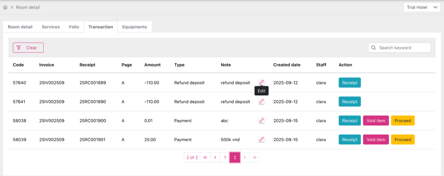The image size is (444, 176).
Task: Open Receipt for transaction 57640
Action: pyautogui.click(x=349, y=82)
